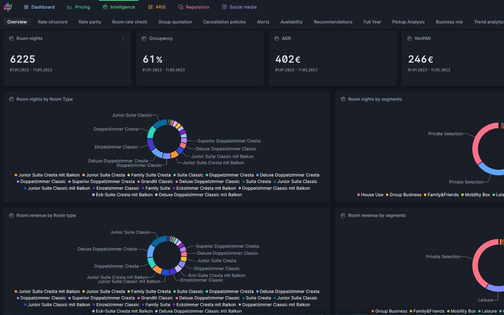This screenshot has width=504, height=315.
Task: Click Eck-Suite Cresta mit Balkon label on revenue chart
Action: 217,275
